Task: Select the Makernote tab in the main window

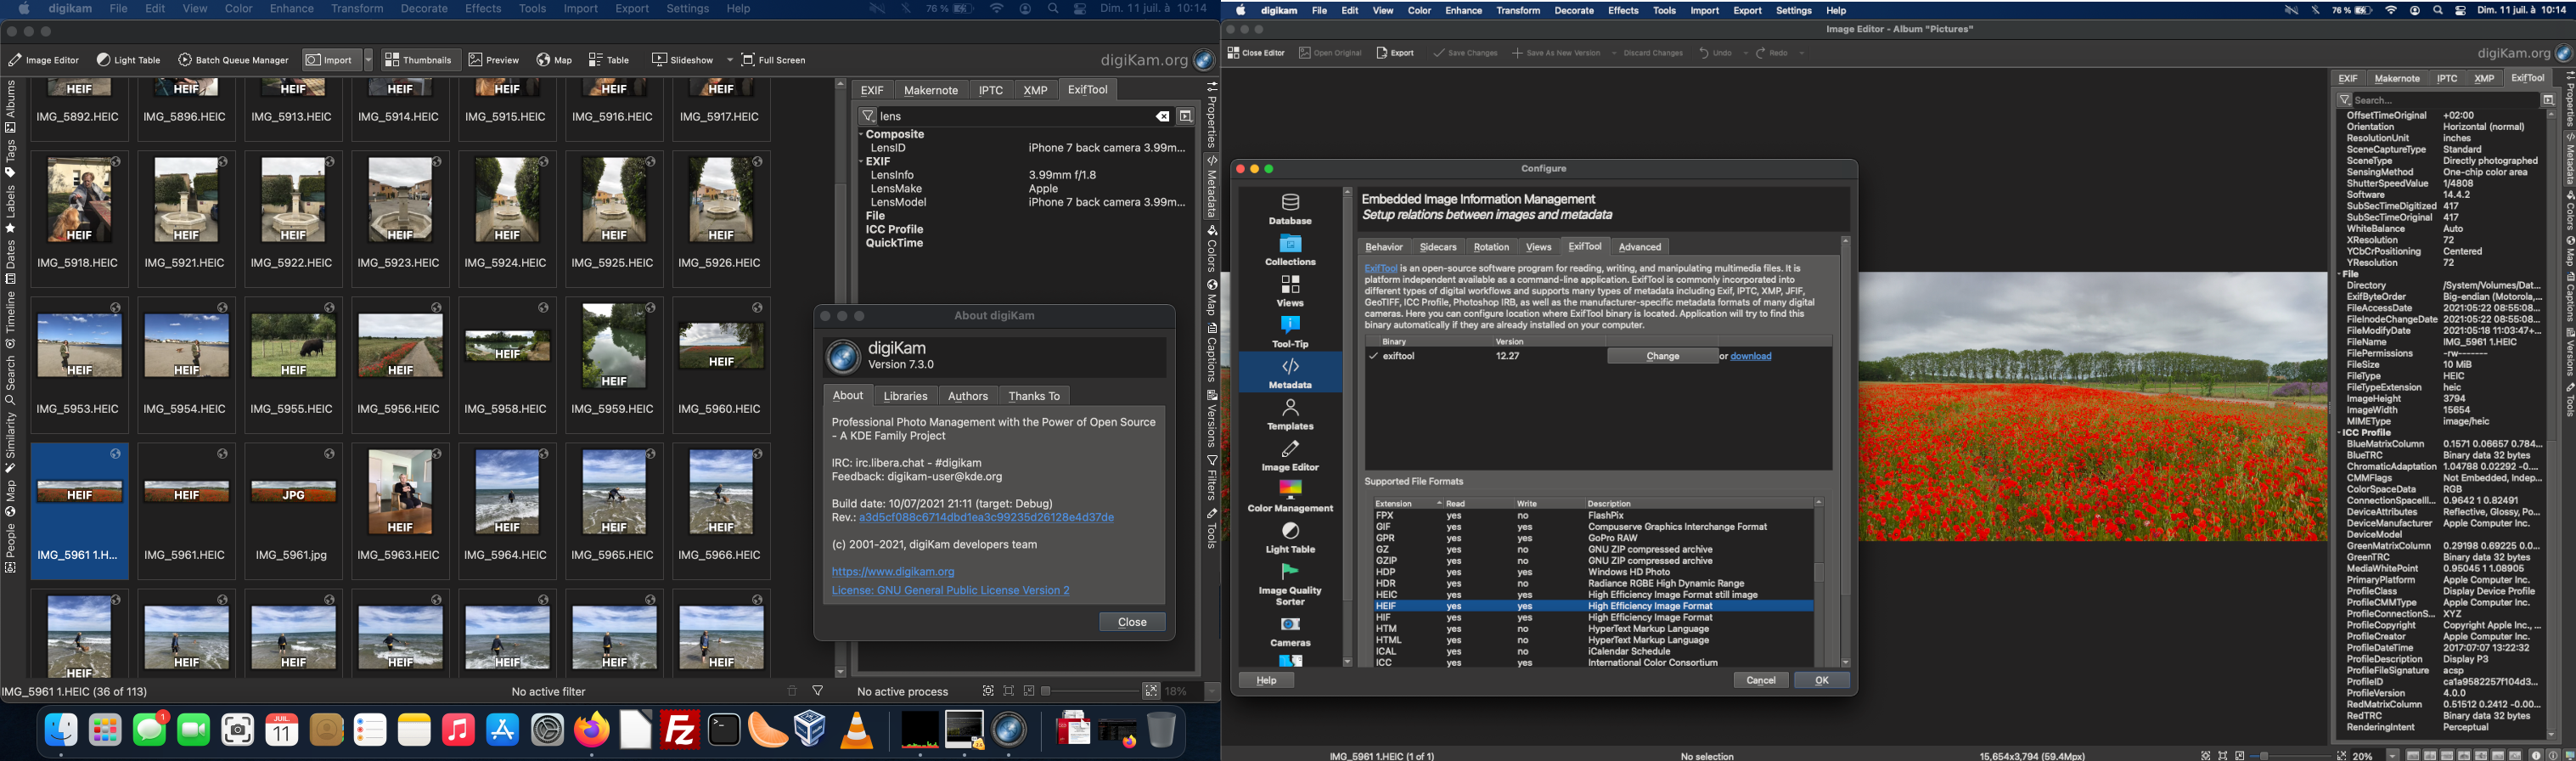Action: click(x=930, y=90)
